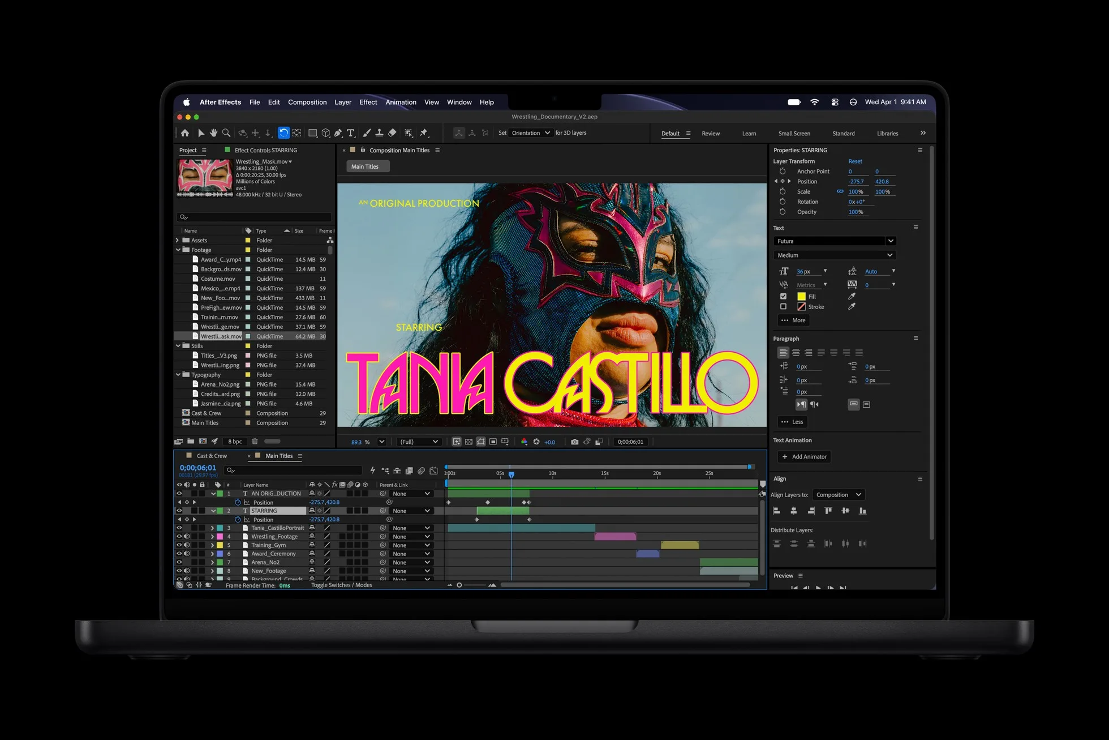This screenshot has width=1109, height=740.
Task: Click Reset in Layer Transform
Action: [855, 161]
